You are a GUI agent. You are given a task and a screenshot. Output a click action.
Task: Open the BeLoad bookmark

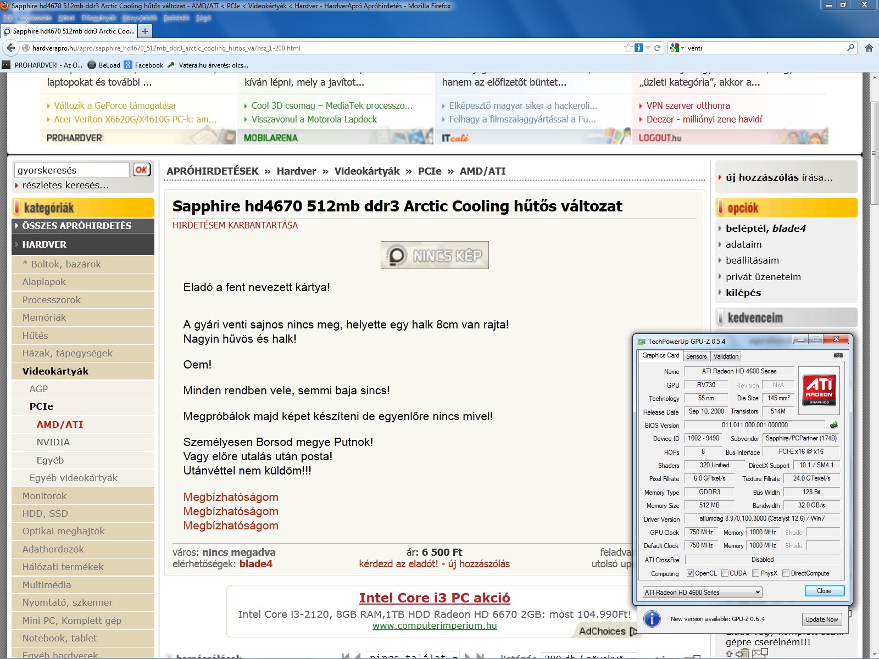(104, 65)
